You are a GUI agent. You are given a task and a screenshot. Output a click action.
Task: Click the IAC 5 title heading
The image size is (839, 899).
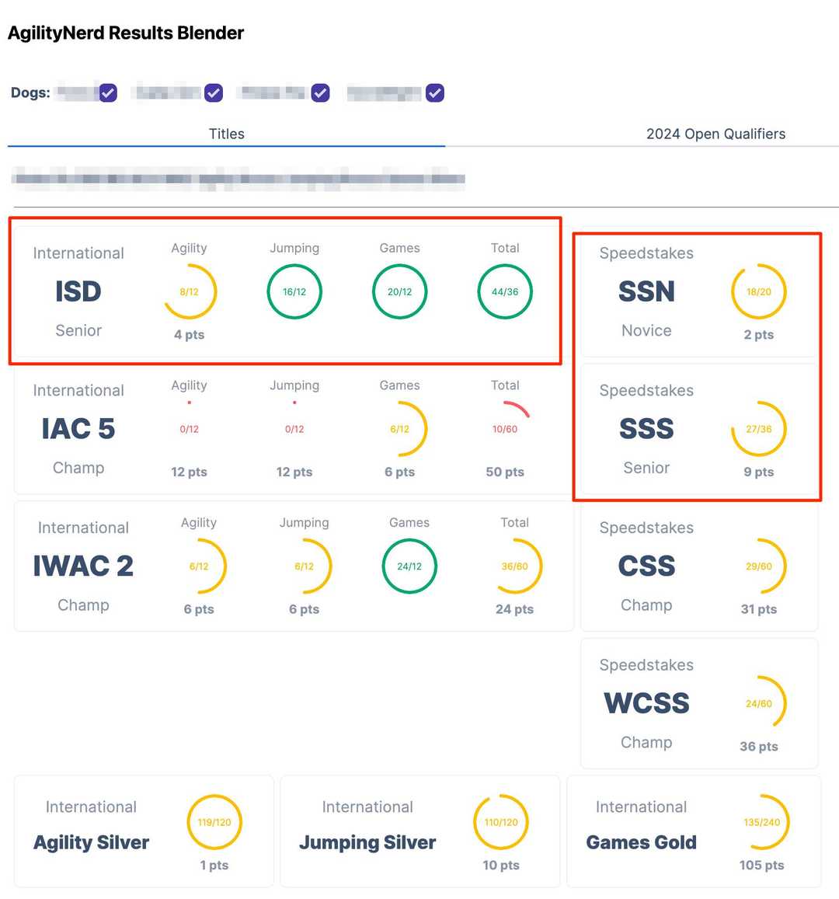[78, 429]
